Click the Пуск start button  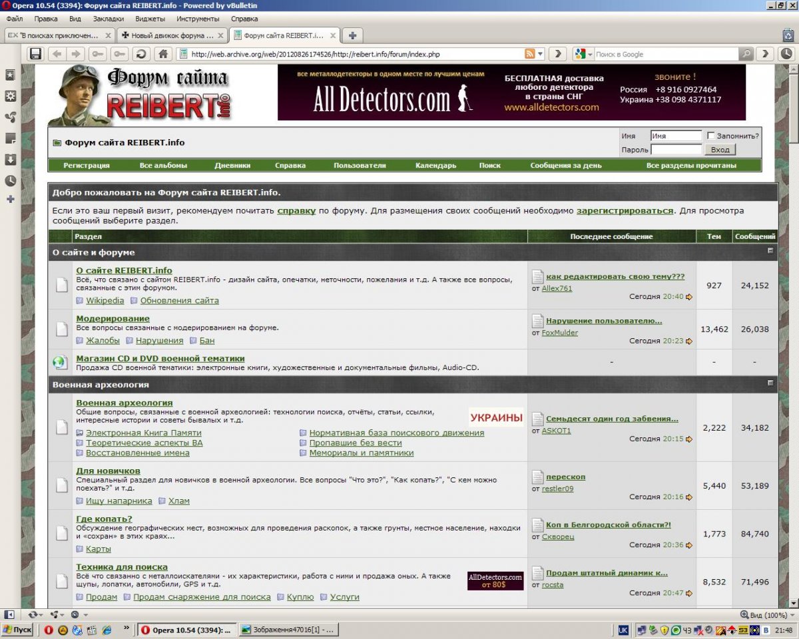[18, 630]
